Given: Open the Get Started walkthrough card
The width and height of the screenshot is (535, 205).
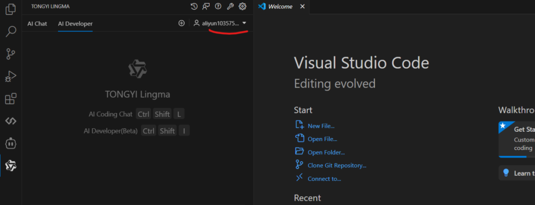Looking at the screenshot, I should point(517,139).
